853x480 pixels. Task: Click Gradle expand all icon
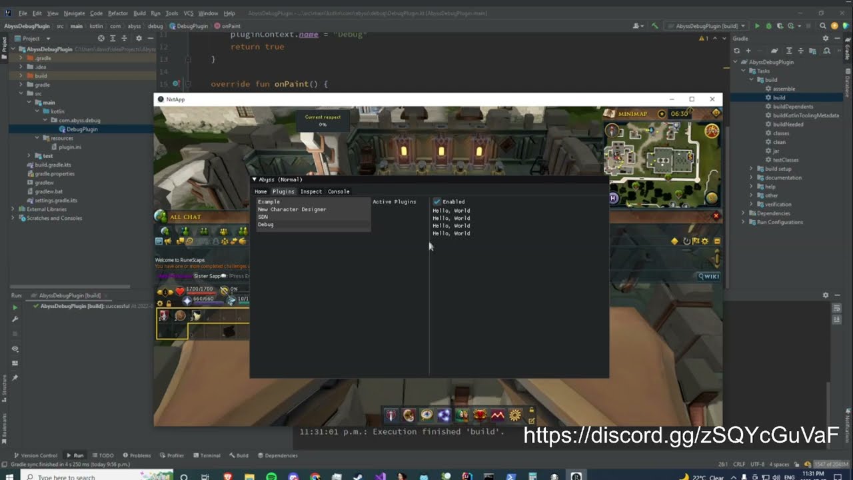789,51
